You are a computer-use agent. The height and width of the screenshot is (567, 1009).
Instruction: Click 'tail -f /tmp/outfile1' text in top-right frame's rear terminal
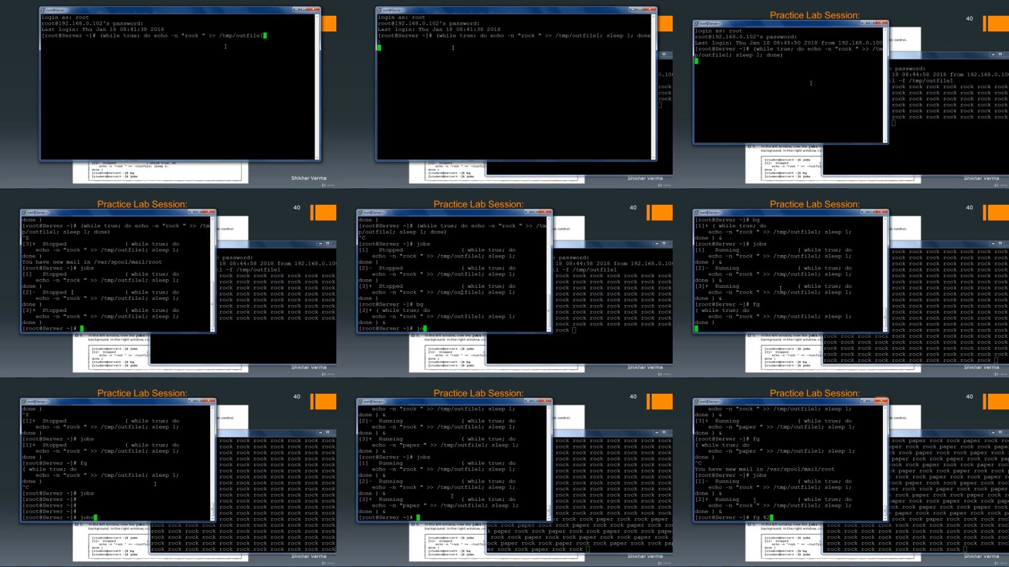coord(922,81)
